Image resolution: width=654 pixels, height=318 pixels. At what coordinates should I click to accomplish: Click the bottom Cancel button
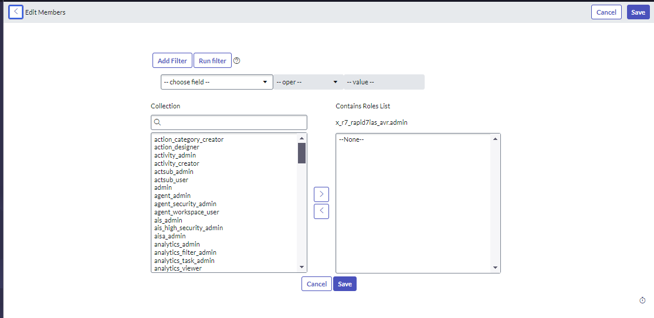(x=317, y=284)
